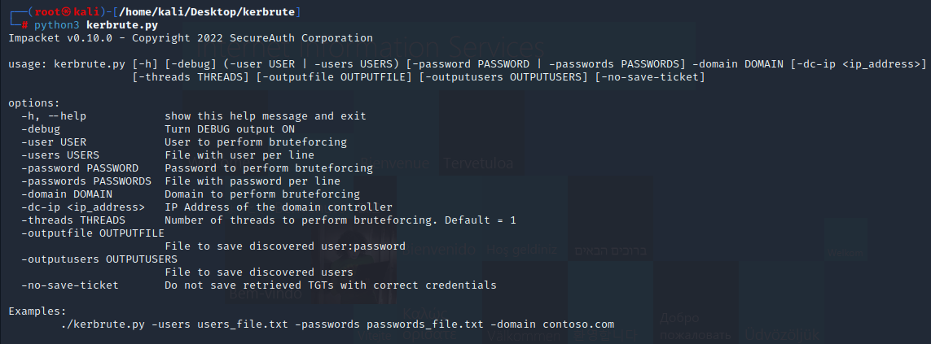Click contoso.com in the example command

[x=578, y=324]
